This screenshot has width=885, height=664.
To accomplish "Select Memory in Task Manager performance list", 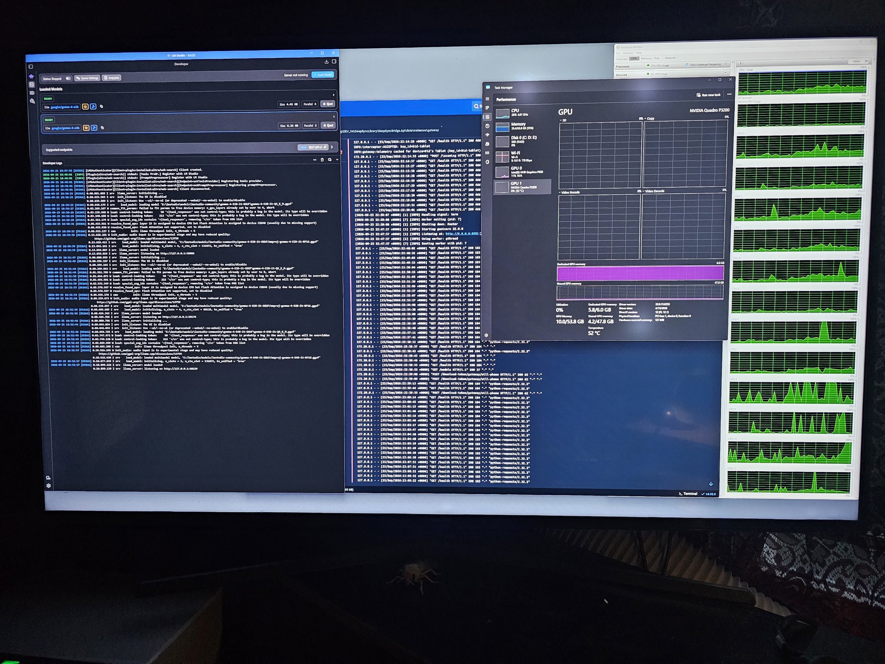I will [523, 127].
